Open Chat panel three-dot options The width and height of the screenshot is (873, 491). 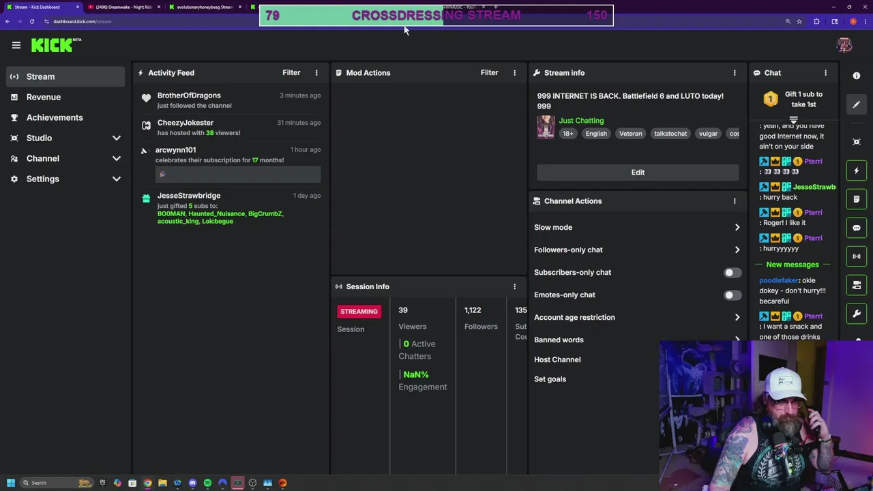[825, 72]
